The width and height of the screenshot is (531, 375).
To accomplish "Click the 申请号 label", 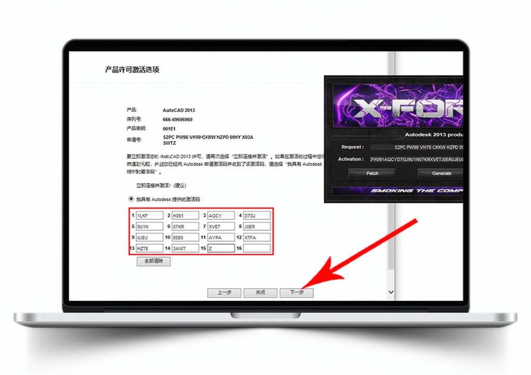I will 134,140.
